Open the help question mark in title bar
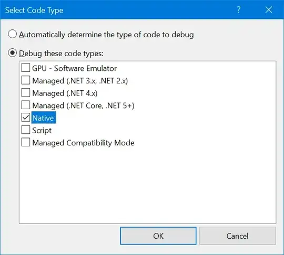This screenshot has width=284, height=255. pyautogui.click(x=239, y=10)
